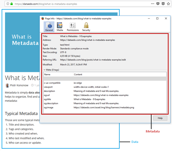Screen dimensions: 172x151
Task: Sort meta table by Name column header
Action: (58, 74)
